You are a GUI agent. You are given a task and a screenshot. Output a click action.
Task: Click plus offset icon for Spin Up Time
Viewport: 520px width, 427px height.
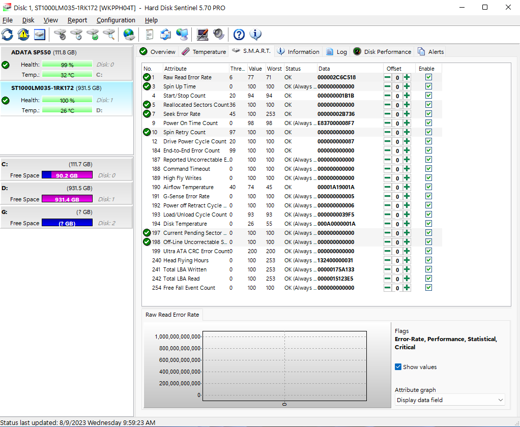(407, 86)
